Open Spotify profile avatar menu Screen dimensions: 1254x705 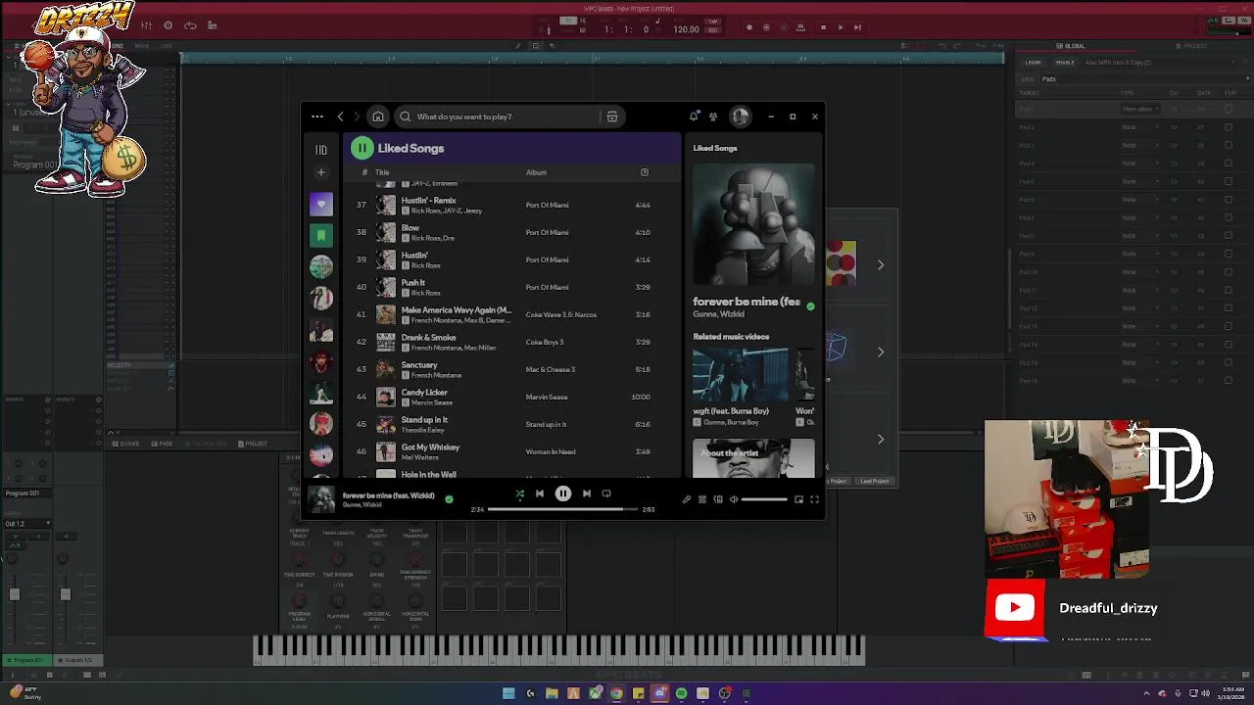[x=740, y=117]
